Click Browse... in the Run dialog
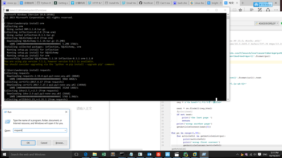Image resolution: width=282 pixels, height=158 pixels. [60, 143]
